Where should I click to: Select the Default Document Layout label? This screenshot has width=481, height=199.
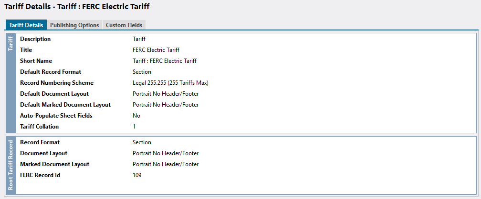click(x=54, y=94)
